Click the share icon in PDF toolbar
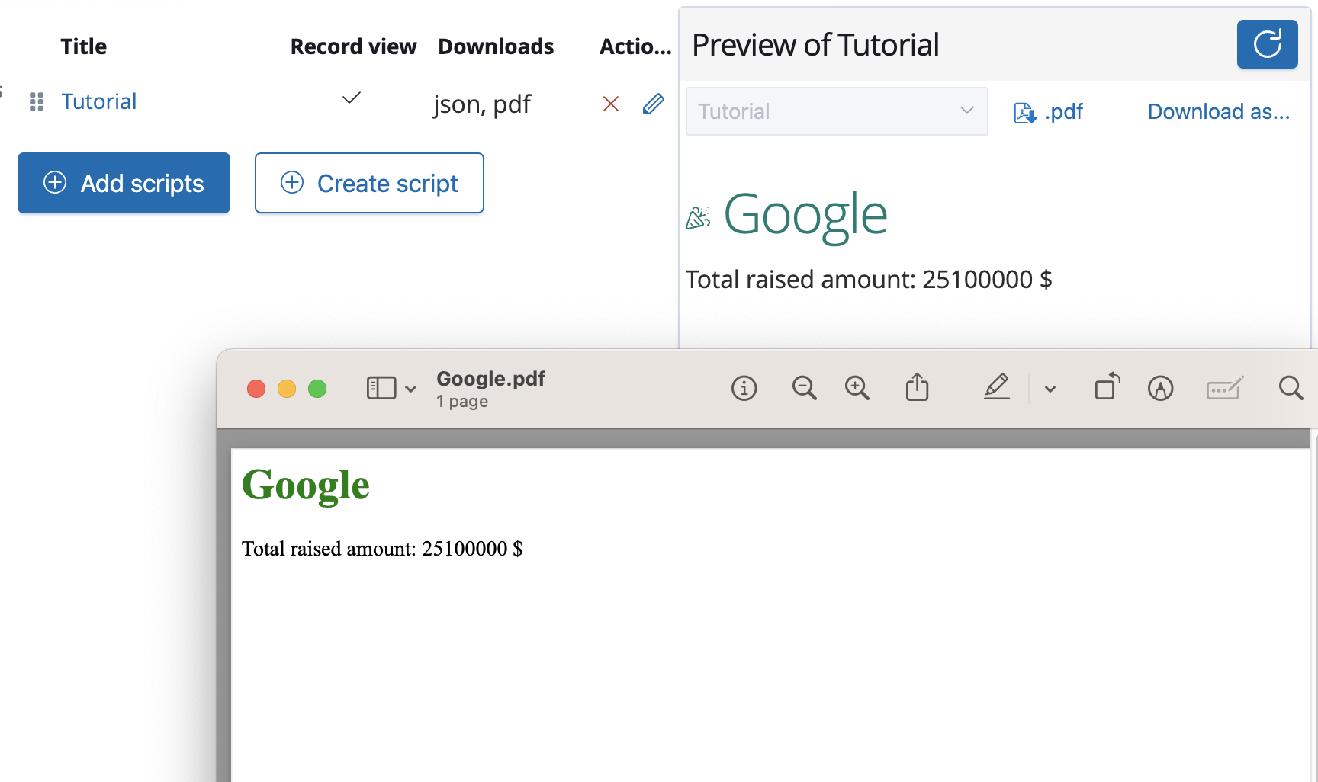This screenshot has height=782, width=1318. (917, 388)
